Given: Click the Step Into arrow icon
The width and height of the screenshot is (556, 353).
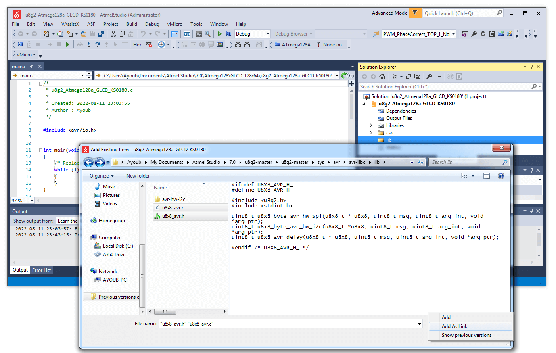Looking at the screenshot, I should pyautogui.click(x=89, y=44).
